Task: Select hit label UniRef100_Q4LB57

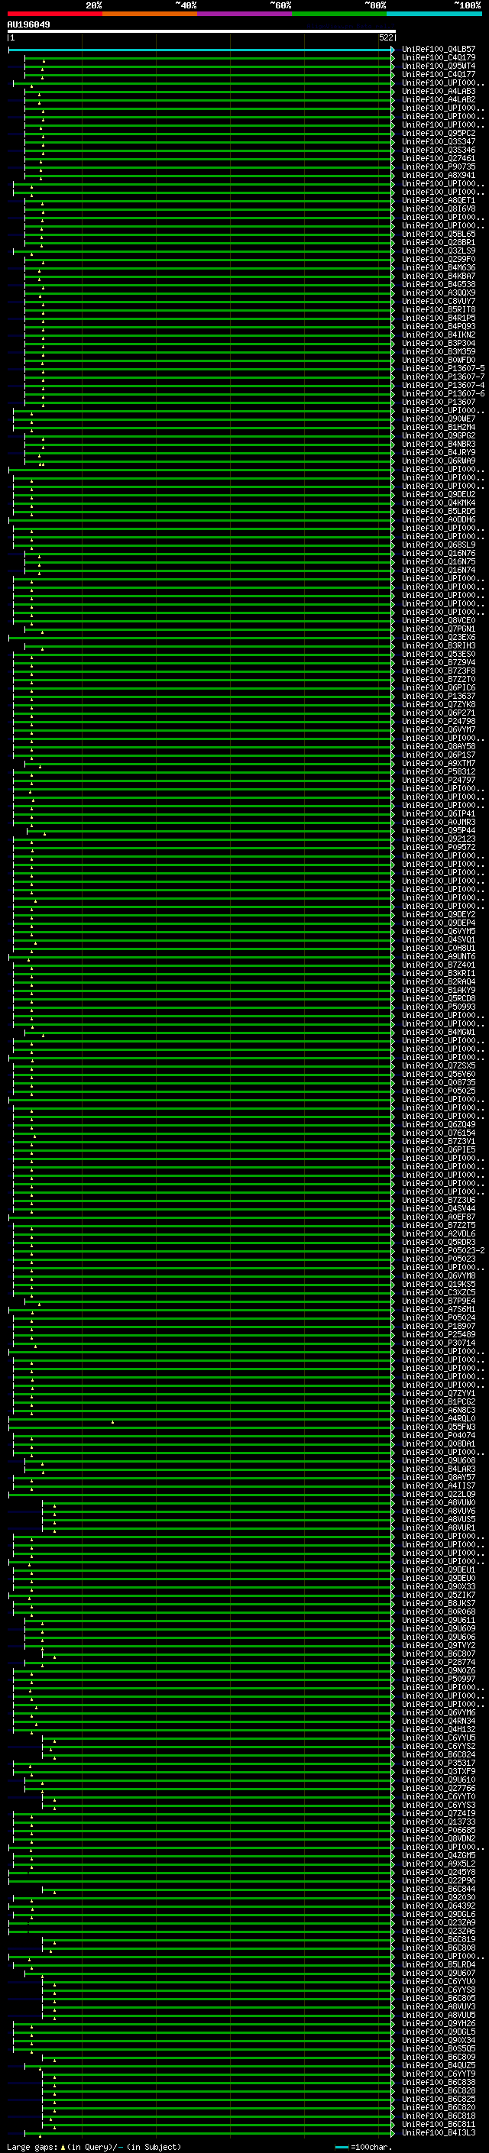Action: click(x=439, y=50)
